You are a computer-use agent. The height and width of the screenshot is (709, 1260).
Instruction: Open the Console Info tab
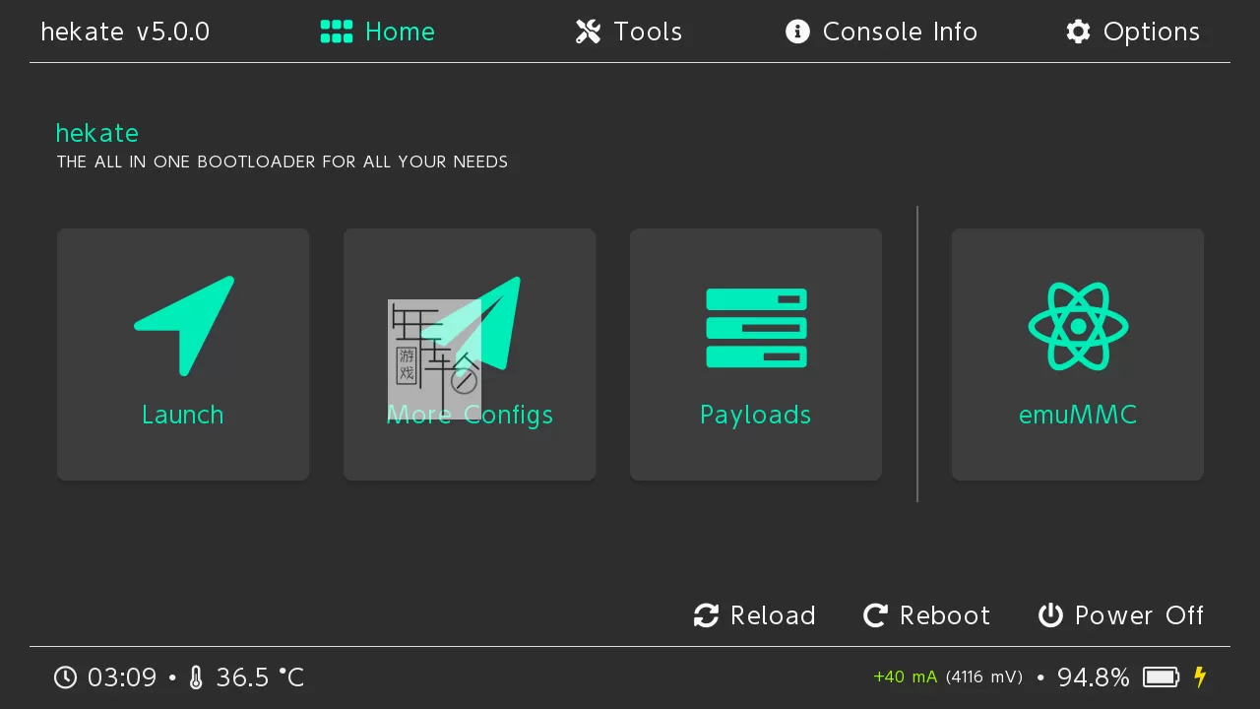point(899,32)
